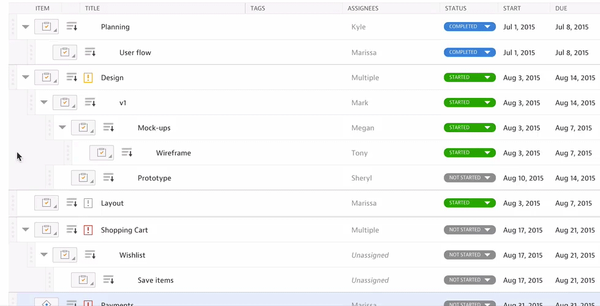The width and height of the screenshot is (600, 306).
Task: Click the TITLE column header
Action: point(92,8)
